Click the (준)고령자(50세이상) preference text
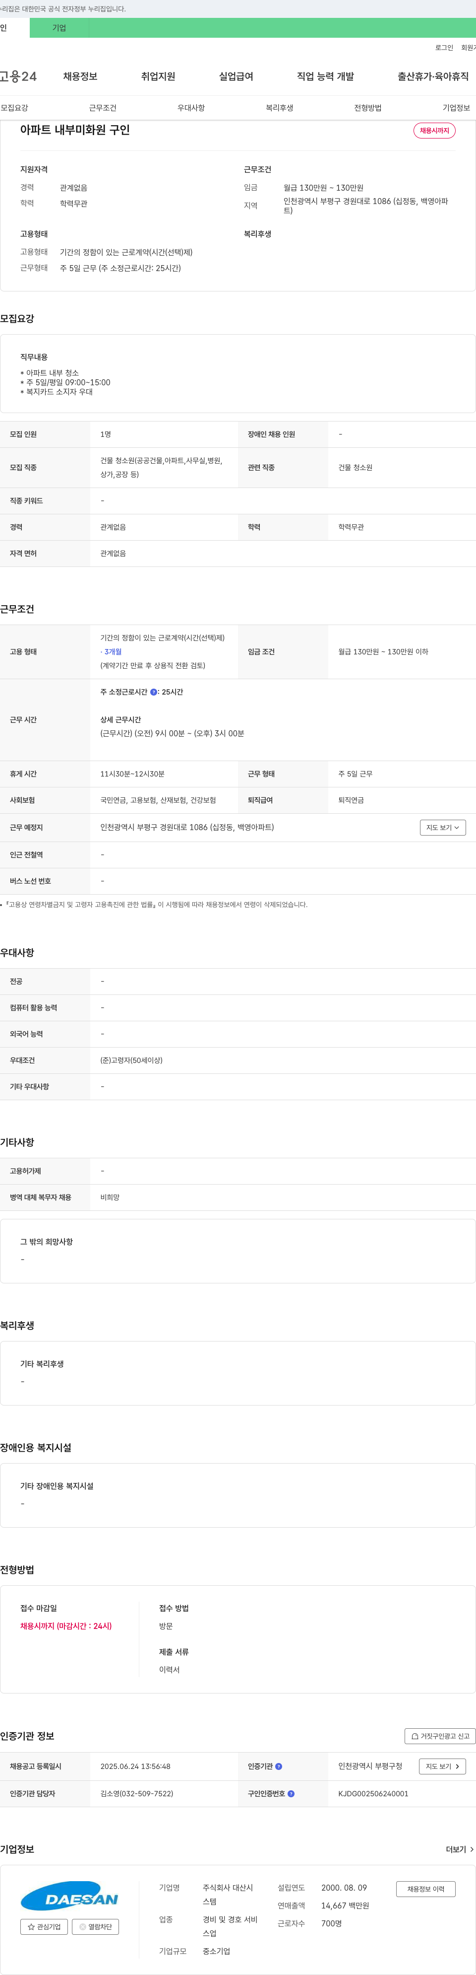 coord(131,1060)
